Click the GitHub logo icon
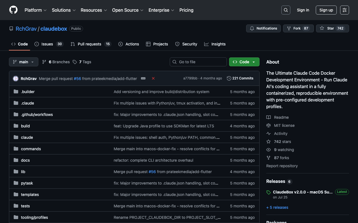358x223 pixels. pyautogui.click(x=13, y=10)
